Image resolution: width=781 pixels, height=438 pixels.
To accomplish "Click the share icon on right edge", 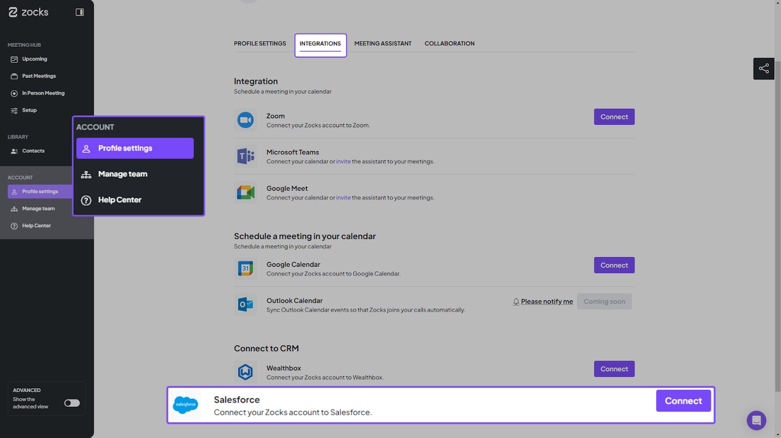I will [764, 68].
